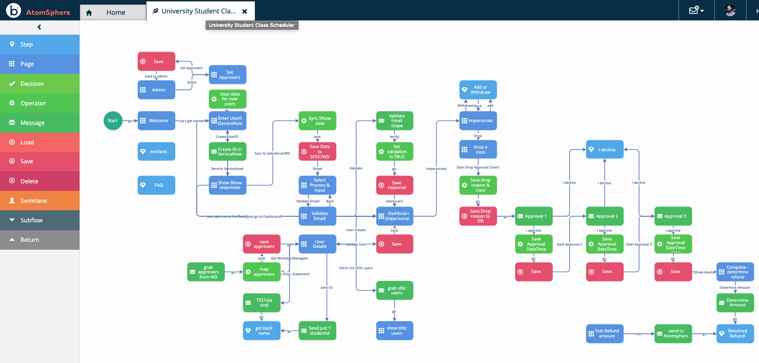Pick the Swimlane element in sidebar
This screenshot has width=759, height=363.
pyautogui.click(x=40, y=201)
